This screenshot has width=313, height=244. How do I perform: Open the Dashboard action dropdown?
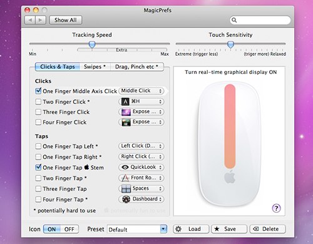141,199
